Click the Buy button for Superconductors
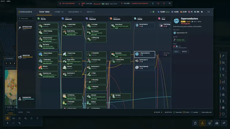Viewport: 230px width, 129px height. [x=176, y=52]
